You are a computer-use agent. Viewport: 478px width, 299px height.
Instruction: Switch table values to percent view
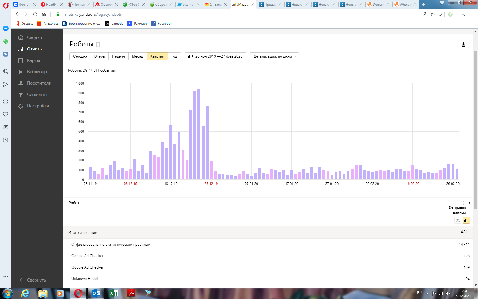pyautogui.click(x=458, y=220)
